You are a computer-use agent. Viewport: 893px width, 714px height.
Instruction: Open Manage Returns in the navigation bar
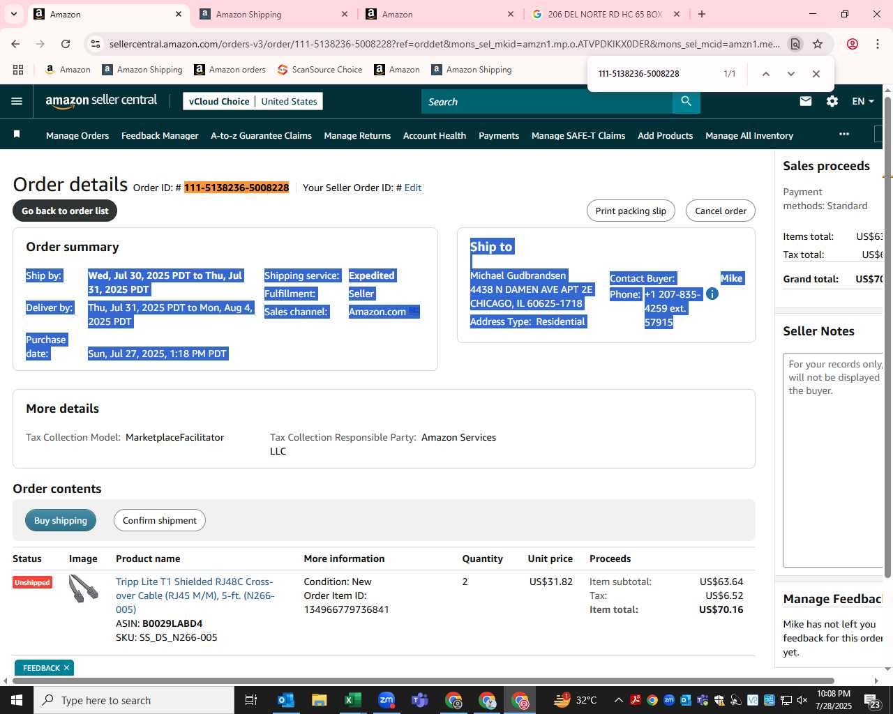pos(357,135)
